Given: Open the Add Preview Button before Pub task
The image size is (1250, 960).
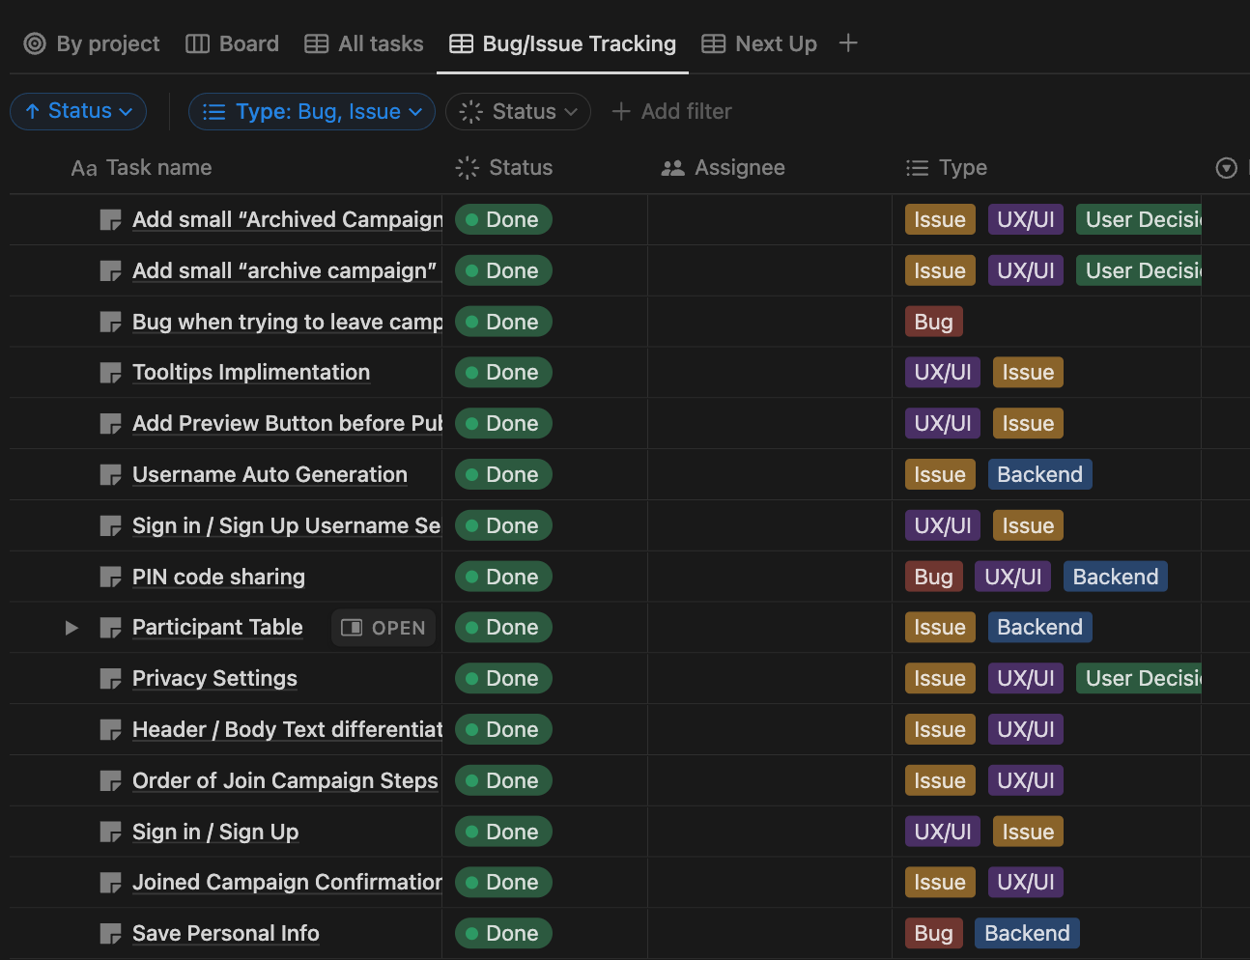Looking at the screenshot, I should (288, 424).
